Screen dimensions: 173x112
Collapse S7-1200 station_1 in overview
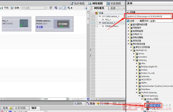tap(100, 16)
